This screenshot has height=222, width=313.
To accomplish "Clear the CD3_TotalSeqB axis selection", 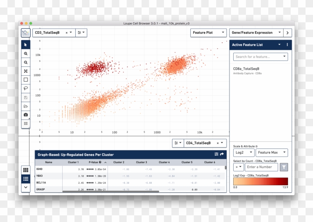I will click(67, 33).
